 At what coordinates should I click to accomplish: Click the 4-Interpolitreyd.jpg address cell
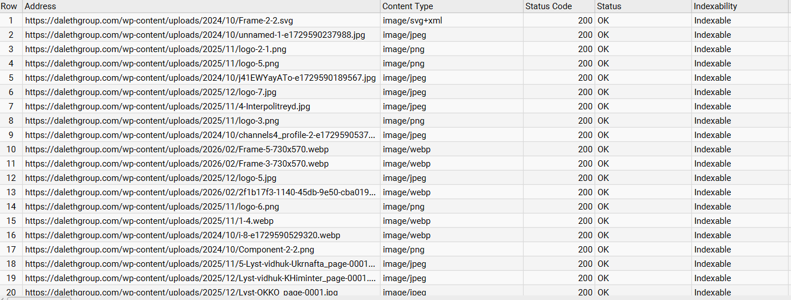pos(168,106)
